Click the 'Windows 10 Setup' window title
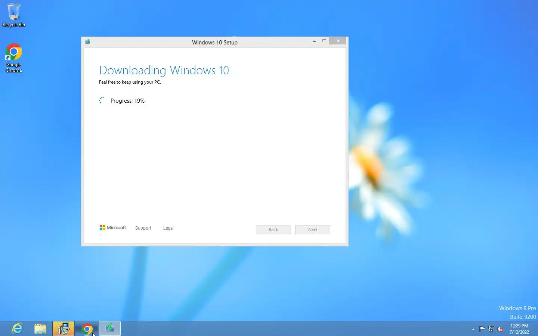538x336 pixels. pos(215,43)
